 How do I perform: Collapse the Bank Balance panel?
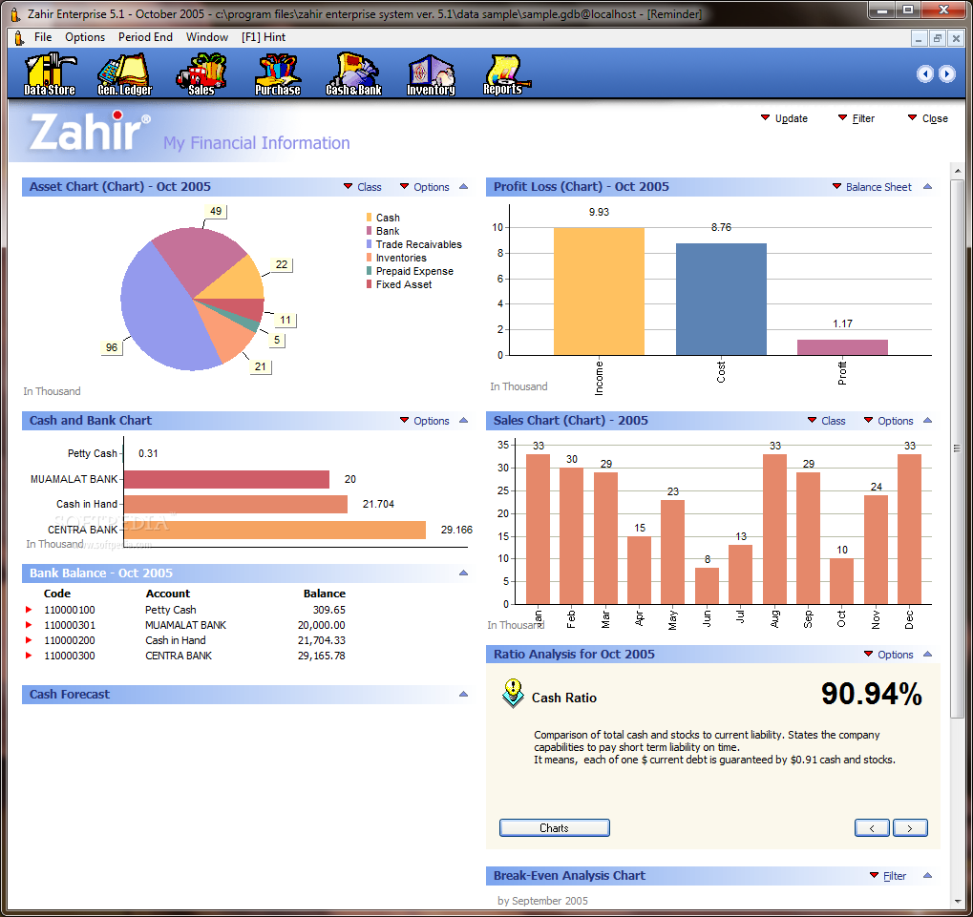pyautogui.click(x=463, y=573)
